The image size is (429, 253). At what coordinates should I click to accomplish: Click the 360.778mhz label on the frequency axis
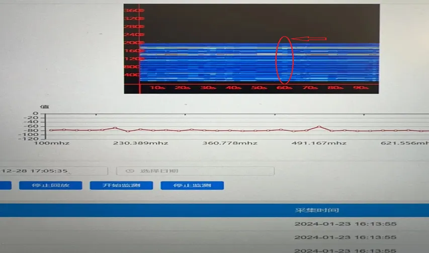pos(230,144)
